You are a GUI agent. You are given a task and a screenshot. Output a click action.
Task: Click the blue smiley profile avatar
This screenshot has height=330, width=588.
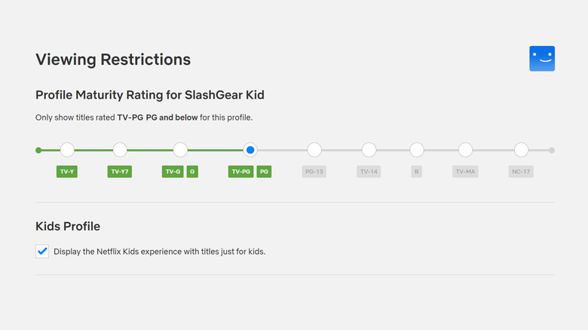coord(542,59)
